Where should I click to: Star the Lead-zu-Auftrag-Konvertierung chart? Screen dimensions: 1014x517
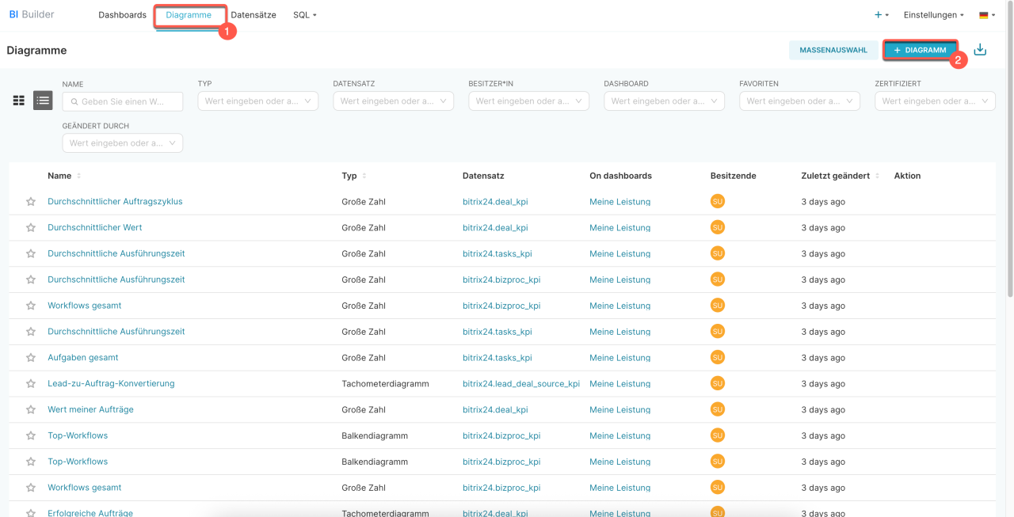pos(31,384)
